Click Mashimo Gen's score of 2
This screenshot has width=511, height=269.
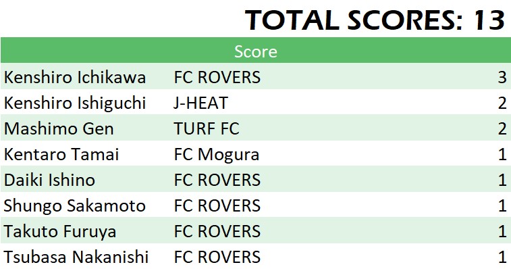pos(502,128)
